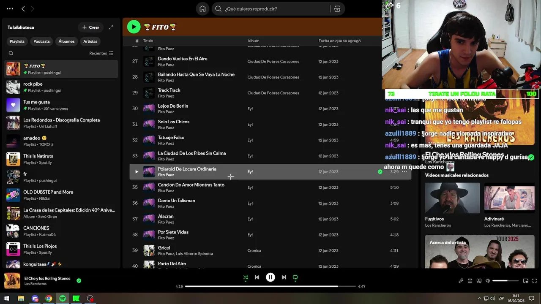Sort by Título column header
Image resolution: width=541 pixels, height=304 pixels.
[148, 41]
